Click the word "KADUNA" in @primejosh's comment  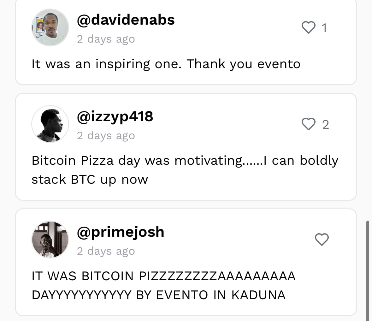pos(258,295)
